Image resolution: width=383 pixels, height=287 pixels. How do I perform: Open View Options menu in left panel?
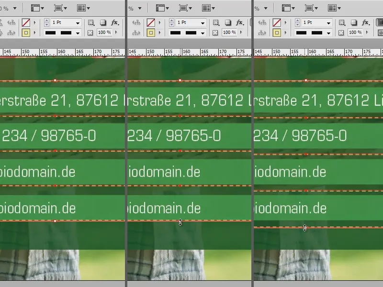tap(37, 8)
